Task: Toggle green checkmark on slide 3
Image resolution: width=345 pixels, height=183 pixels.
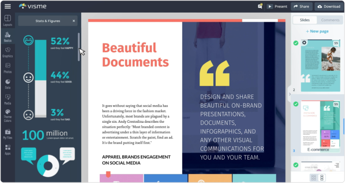Action: [296, 104]
